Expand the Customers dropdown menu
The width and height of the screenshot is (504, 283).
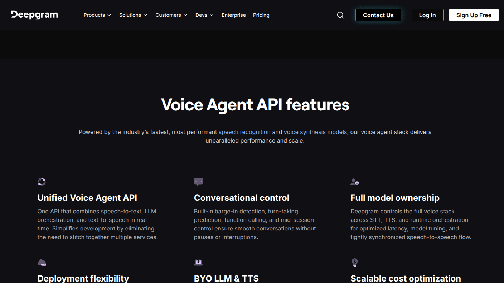[171, 15]
